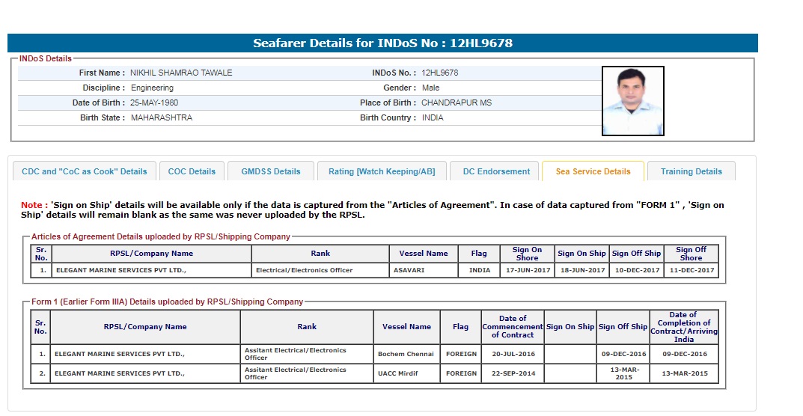Select the Sign On Shore date 17-JUN-2017
803x416 pixels.
(527, 270)
